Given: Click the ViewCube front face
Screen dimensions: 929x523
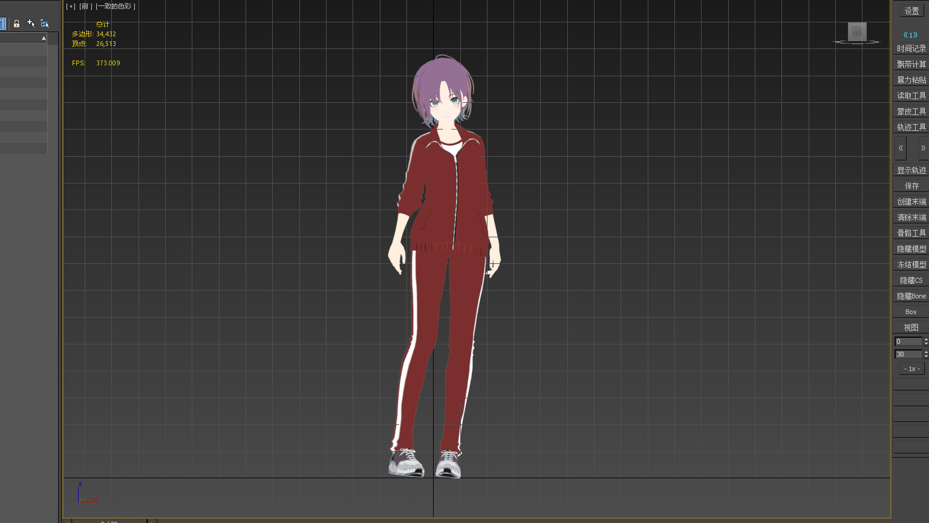Looking at the screenshot, I should tap(857, 31).
